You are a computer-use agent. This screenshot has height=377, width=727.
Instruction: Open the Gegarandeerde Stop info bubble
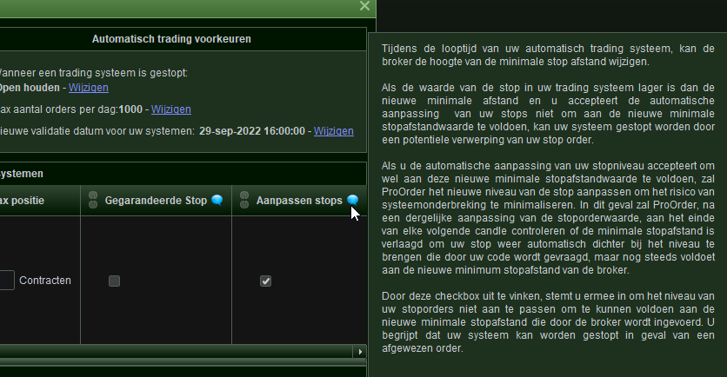coord(217,200)
